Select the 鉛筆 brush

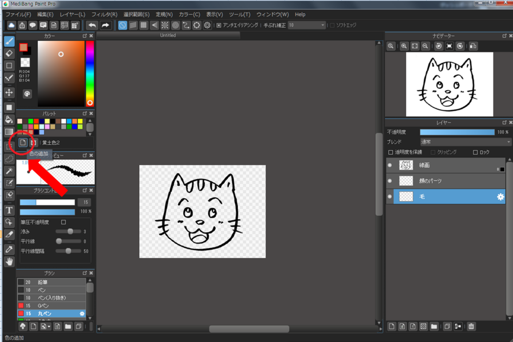pyautogui.click(x=52, y=282)
